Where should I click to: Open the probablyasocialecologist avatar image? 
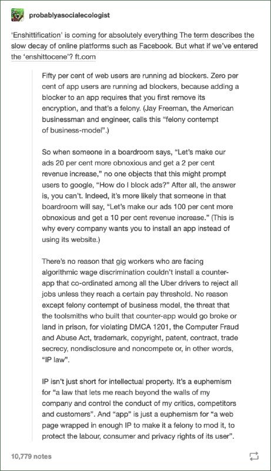tap(18, 15)
